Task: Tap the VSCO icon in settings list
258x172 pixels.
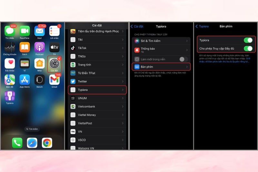Action: tap(73, 140)
